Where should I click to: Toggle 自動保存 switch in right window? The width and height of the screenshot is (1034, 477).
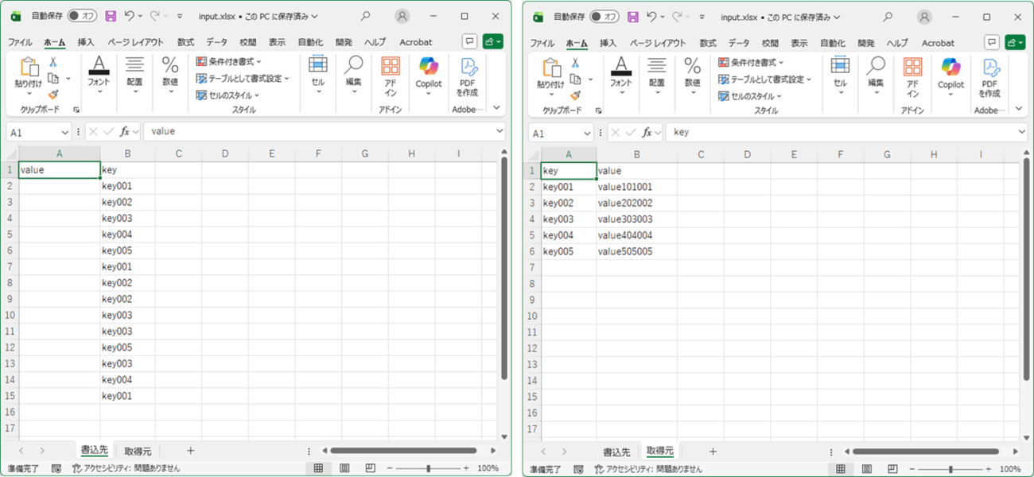coord(604,16)
